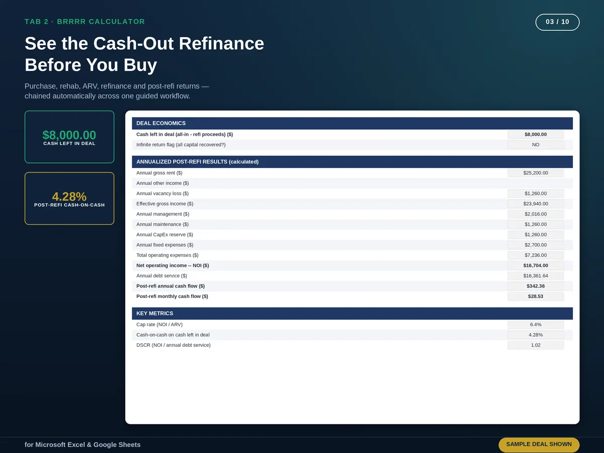Select the Annual CapEx reserve value $1,260.00
604x453 pixels.
pos(536,235)
